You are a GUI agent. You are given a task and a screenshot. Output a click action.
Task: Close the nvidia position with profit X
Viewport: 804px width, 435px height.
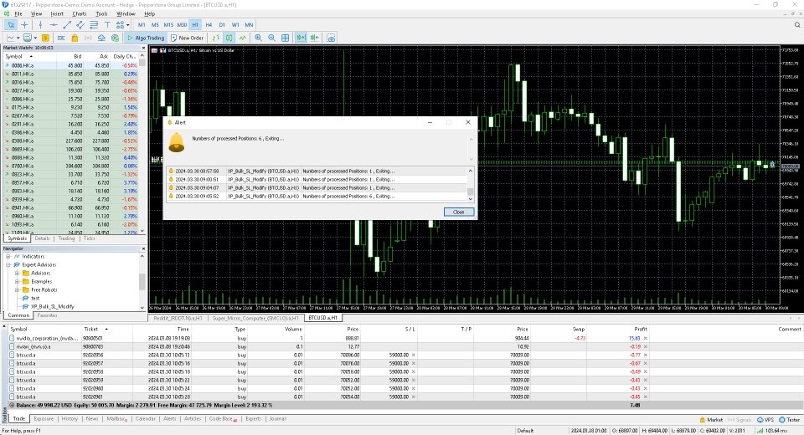(646, 338)
